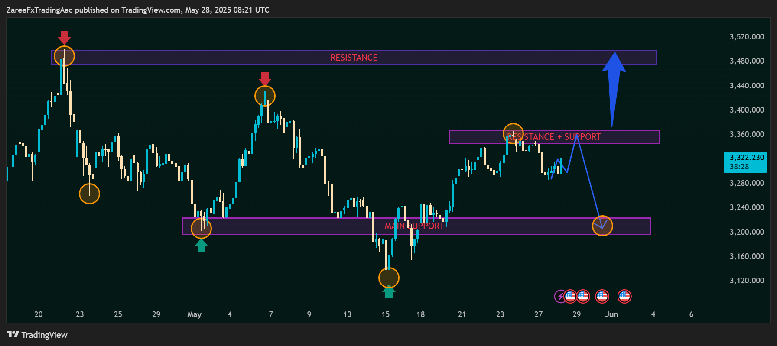The height and width of the screenshot is (346, 777).
Task: Select the MAIN SUPPORT zone label
Action: (x=415, y=226)
